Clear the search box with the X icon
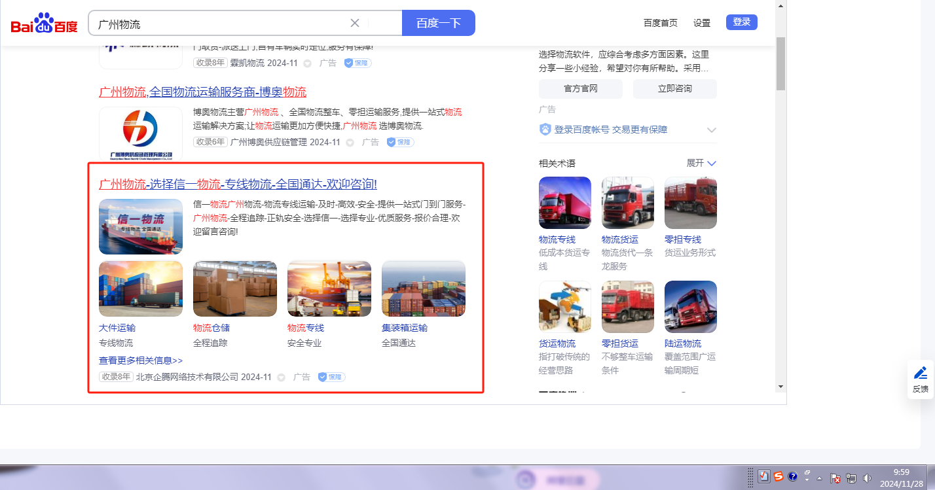 (355, 23)
